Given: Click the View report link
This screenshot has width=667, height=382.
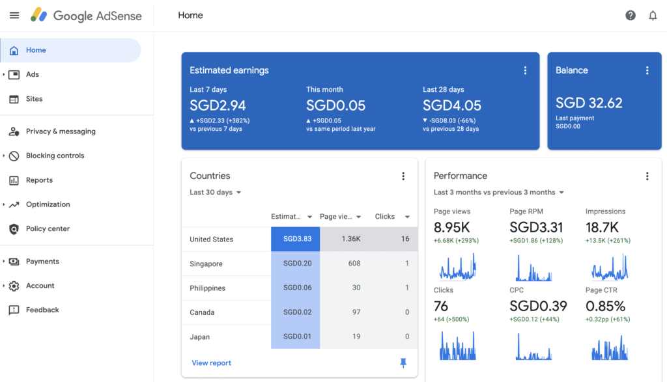Looking at the screenshot, I should coord(212,363).
